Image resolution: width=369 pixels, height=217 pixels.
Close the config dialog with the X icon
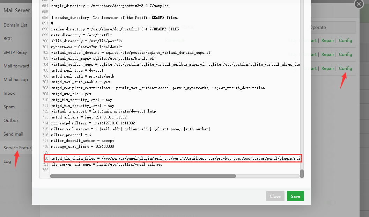(x=359, y=4)
